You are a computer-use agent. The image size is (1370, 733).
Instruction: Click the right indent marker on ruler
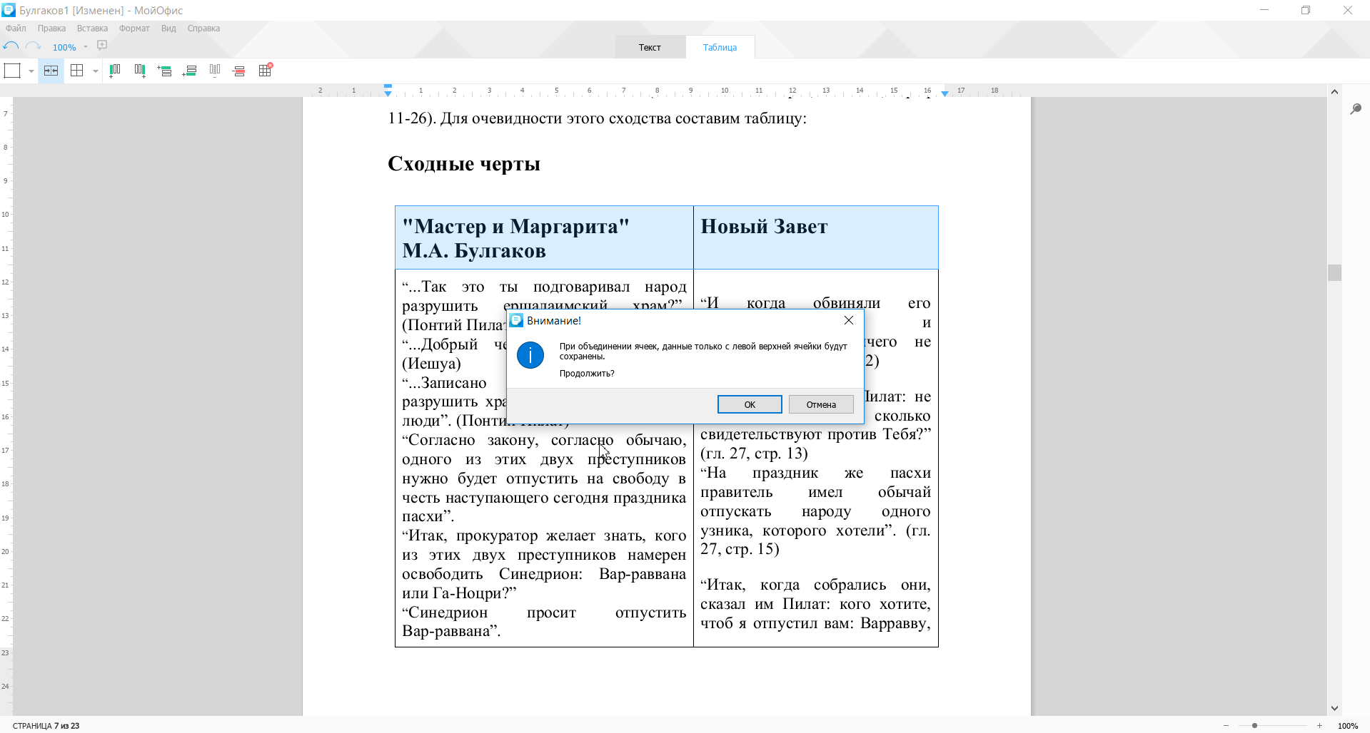tap(945, 93)
